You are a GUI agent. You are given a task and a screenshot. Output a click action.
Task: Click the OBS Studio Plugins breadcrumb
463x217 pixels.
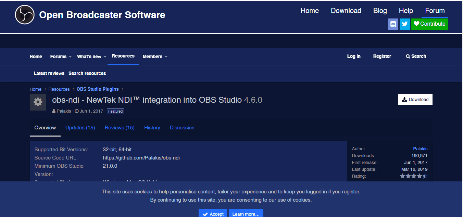click(x=98, y=89)
